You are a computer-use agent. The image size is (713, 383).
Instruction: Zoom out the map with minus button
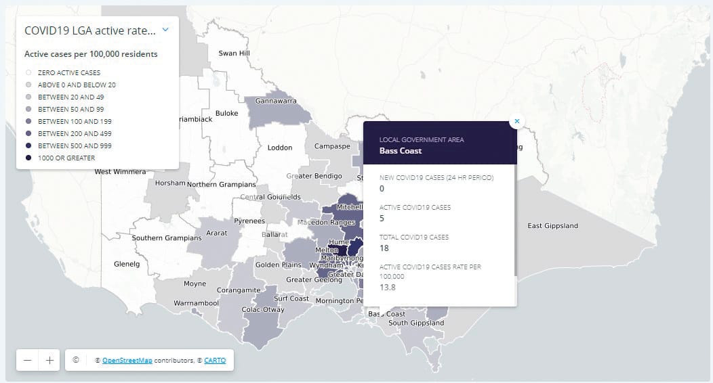pos(27,360)
